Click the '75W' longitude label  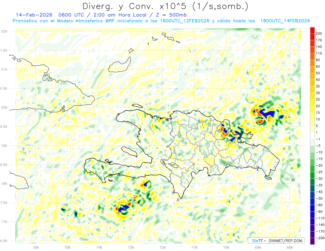tap(67, 247)
